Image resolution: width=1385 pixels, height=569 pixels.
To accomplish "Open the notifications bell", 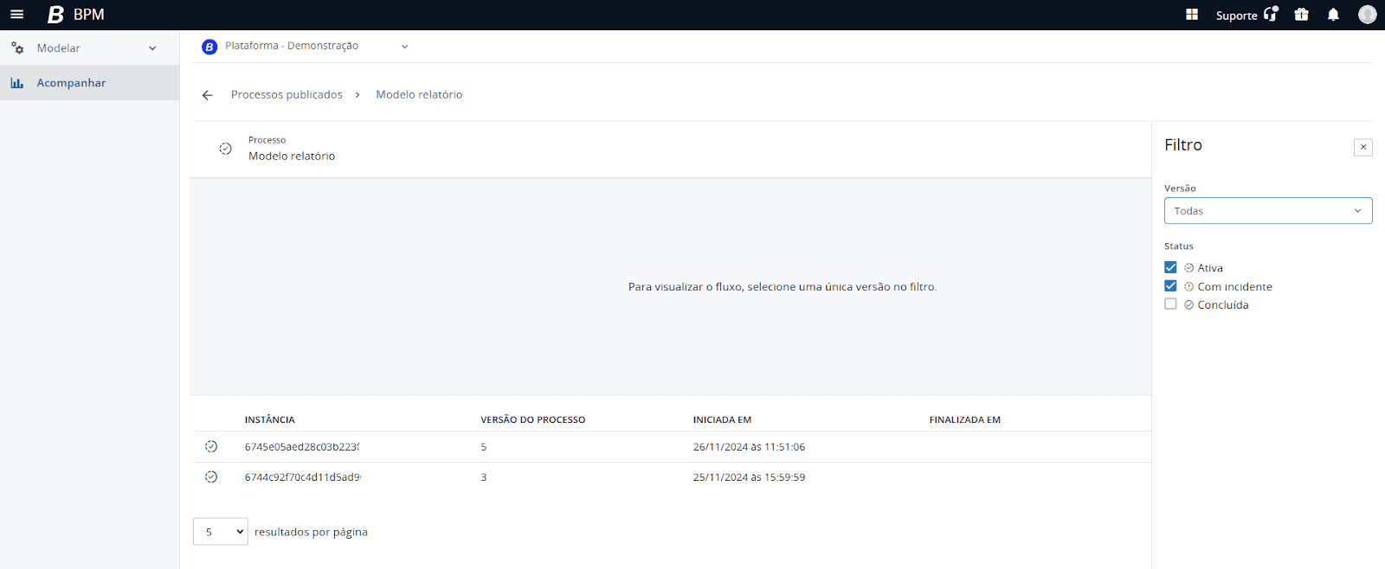I will pos(1333,15).
